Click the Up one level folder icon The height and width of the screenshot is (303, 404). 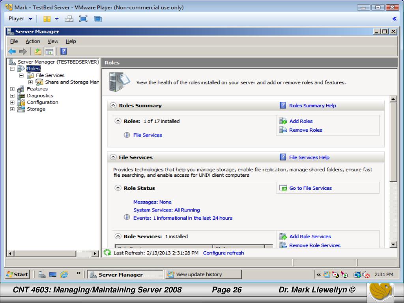point(38,52)
